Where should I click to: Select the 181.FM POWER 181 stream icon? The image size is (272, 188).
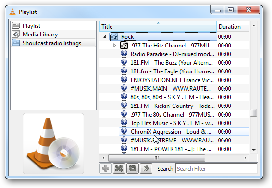[124, 149]
